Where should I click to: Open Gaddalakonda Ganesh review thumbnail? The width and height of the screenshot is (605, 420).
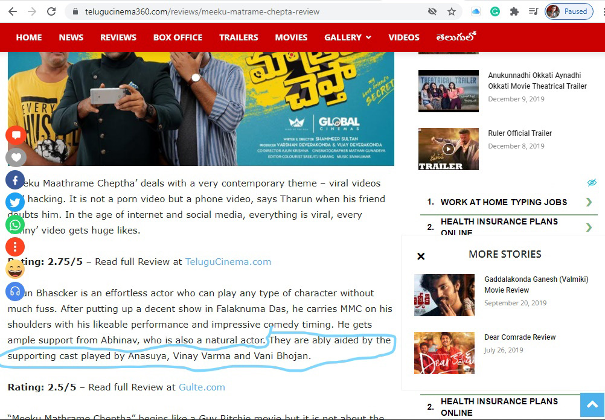click(444, 295)
